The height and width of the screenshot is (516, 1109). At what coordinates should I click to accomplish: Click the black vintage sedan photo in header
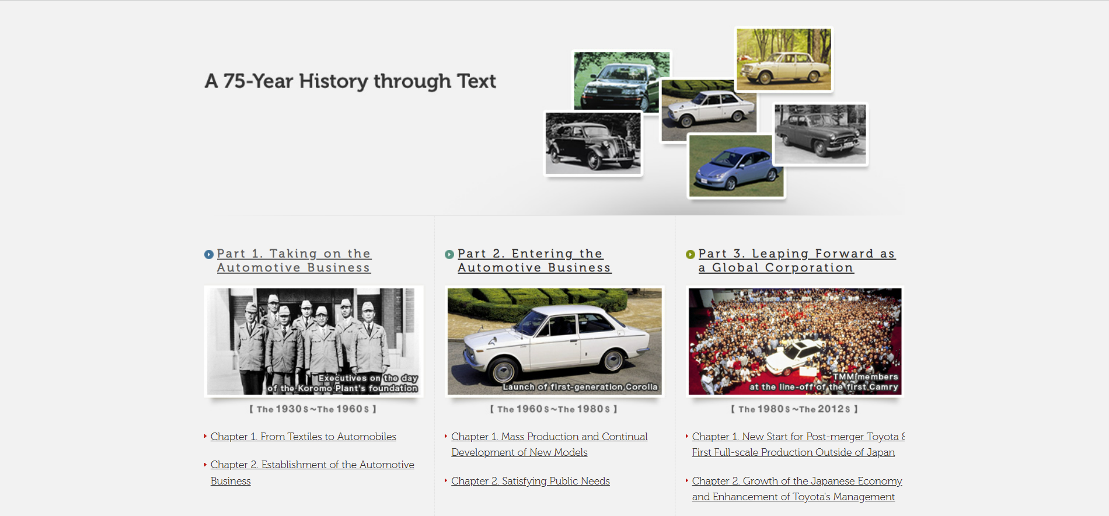tap(592, 143)
